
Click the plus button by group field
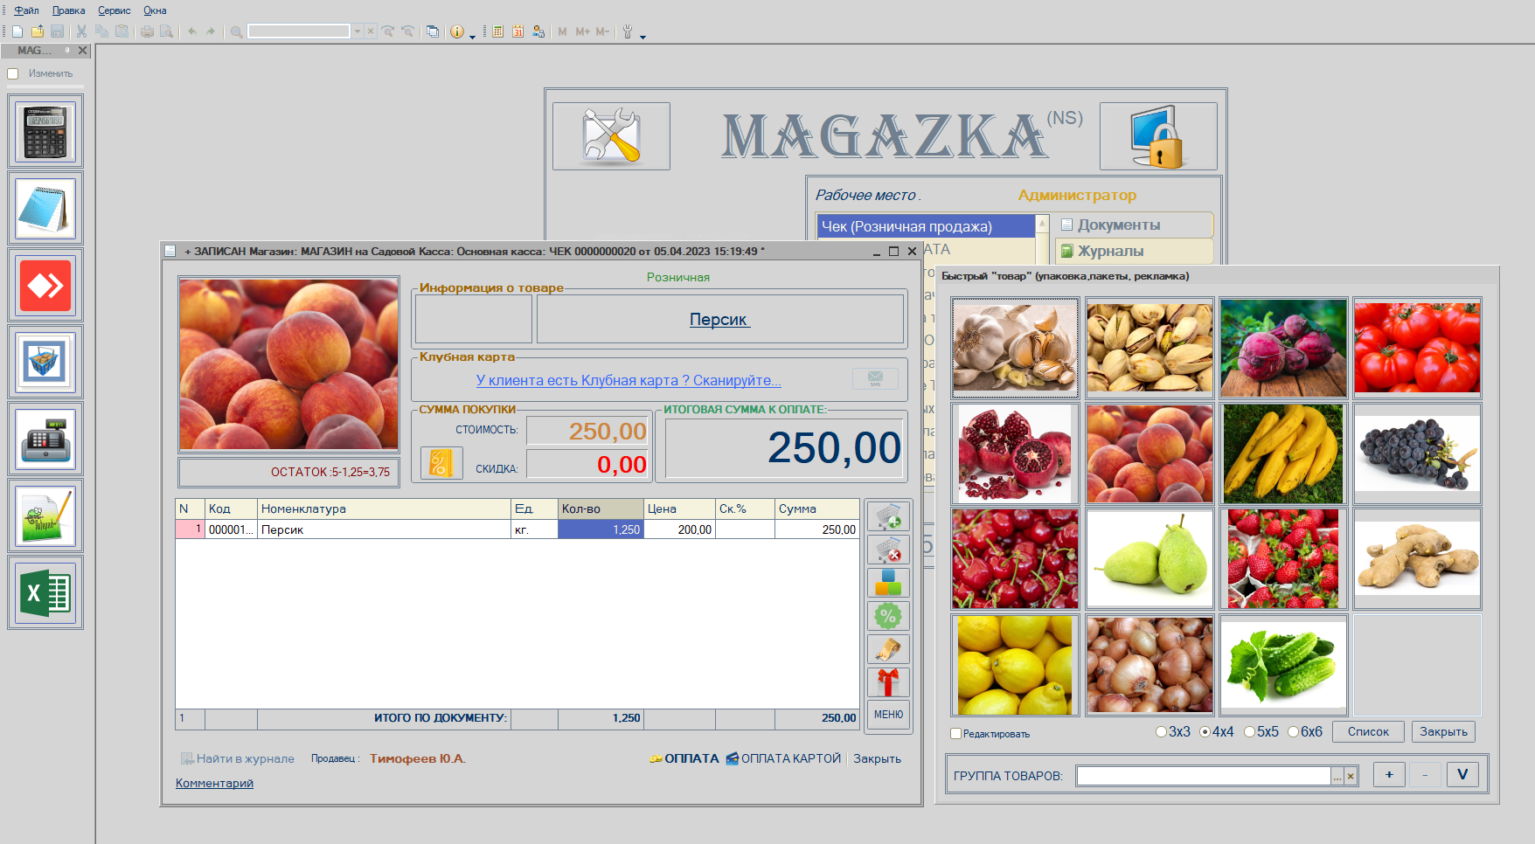click(1389, 774)
